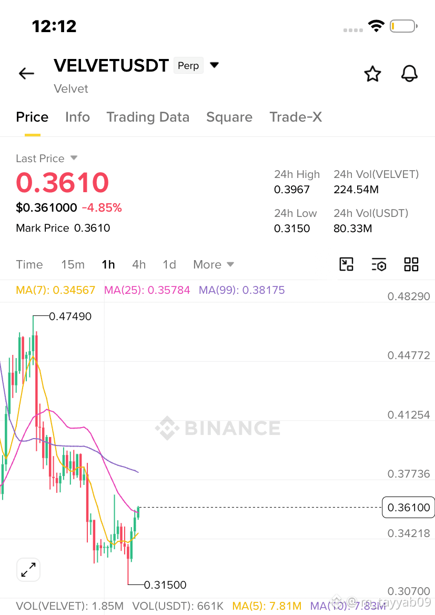Select the 15m chart interval

(x=73, y=264)
